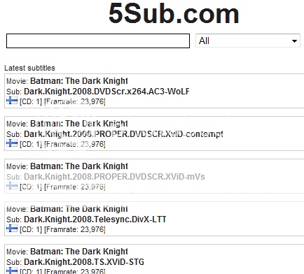Open Dark.Knight.2008.Telesync.DivX-LTT subtitle
Screen dimensions: 304x274
coord(95,219)
